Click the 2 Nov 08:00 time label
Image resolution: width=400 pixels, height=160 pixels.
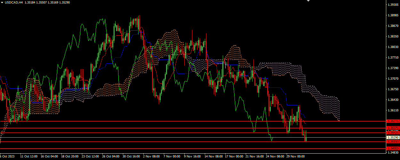click(x=152, y=157)
